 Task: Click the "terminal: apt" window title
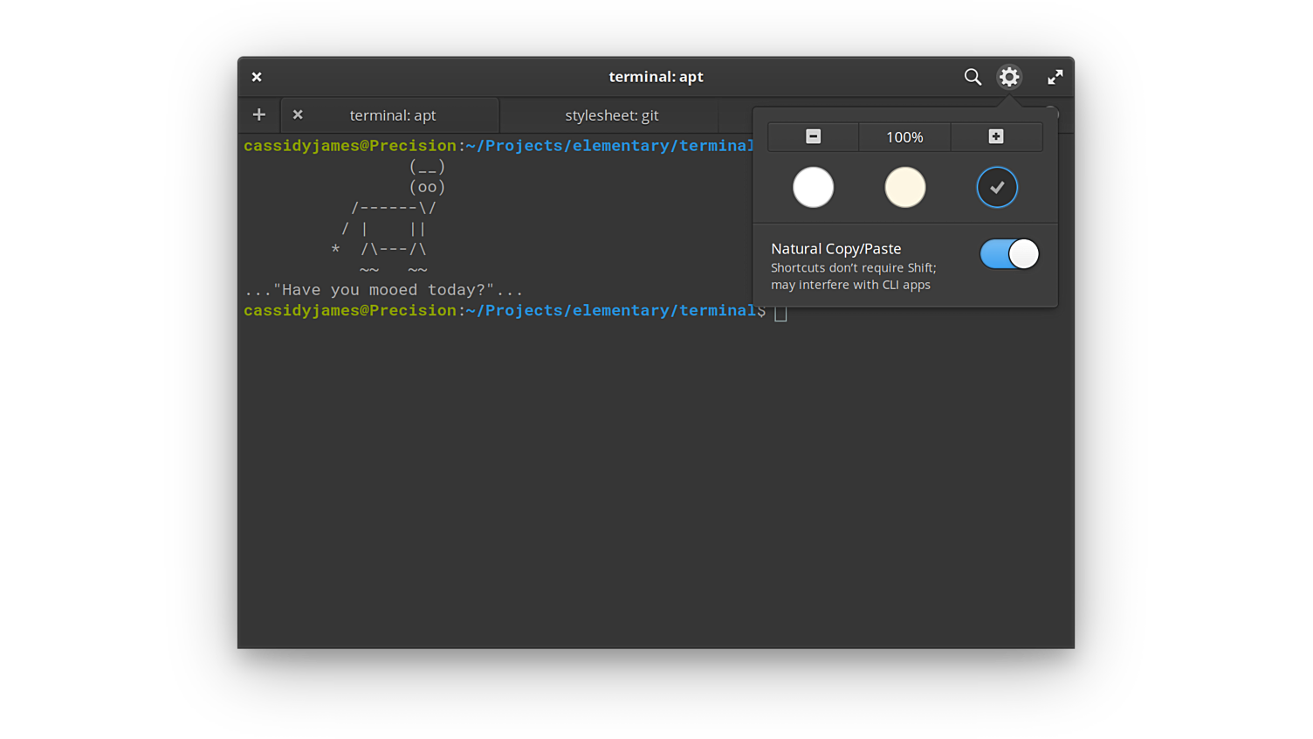656,77
